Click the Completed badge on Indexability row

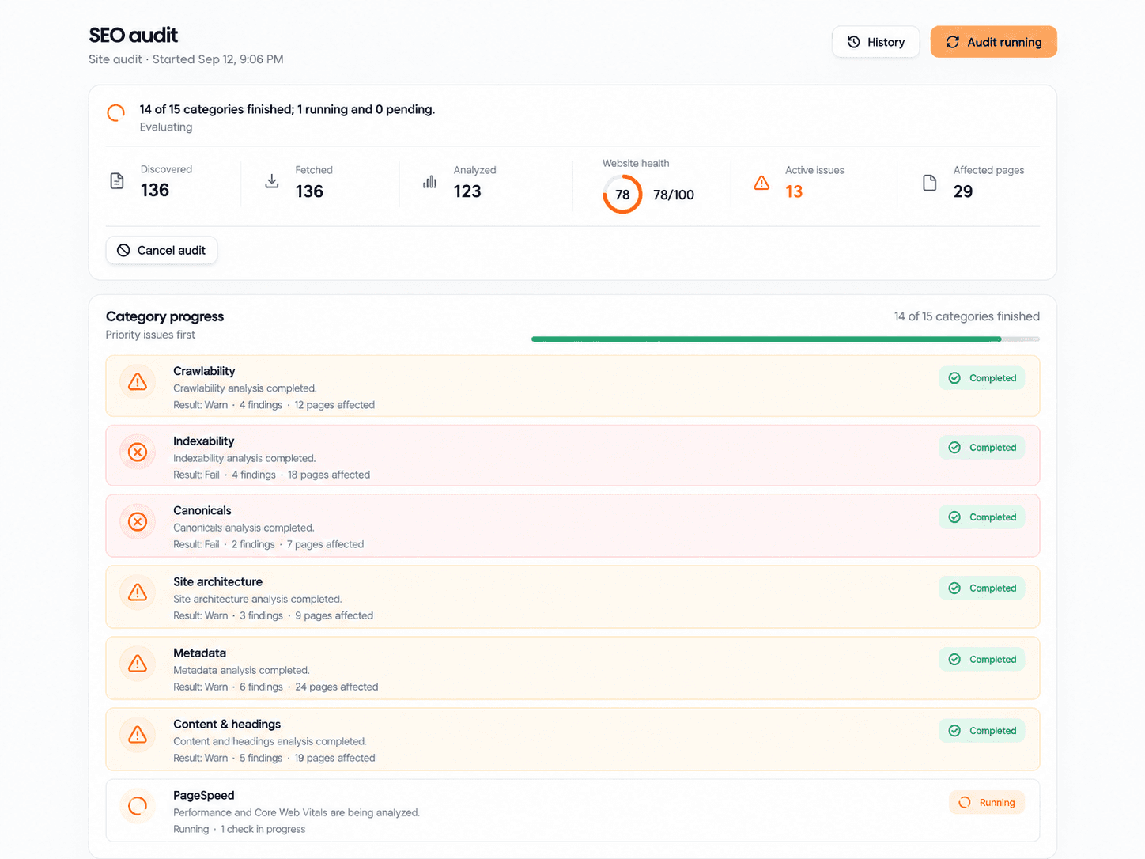[982, 448]
